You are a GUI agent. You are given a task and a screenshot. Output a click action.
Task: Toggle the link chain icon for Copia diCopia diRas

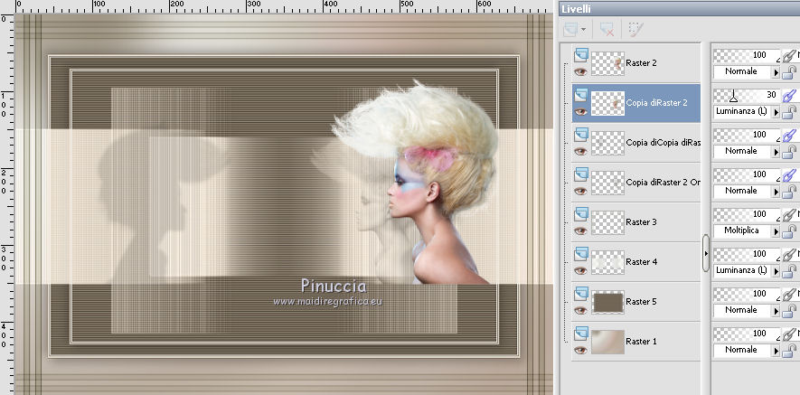tap(789, 135)
